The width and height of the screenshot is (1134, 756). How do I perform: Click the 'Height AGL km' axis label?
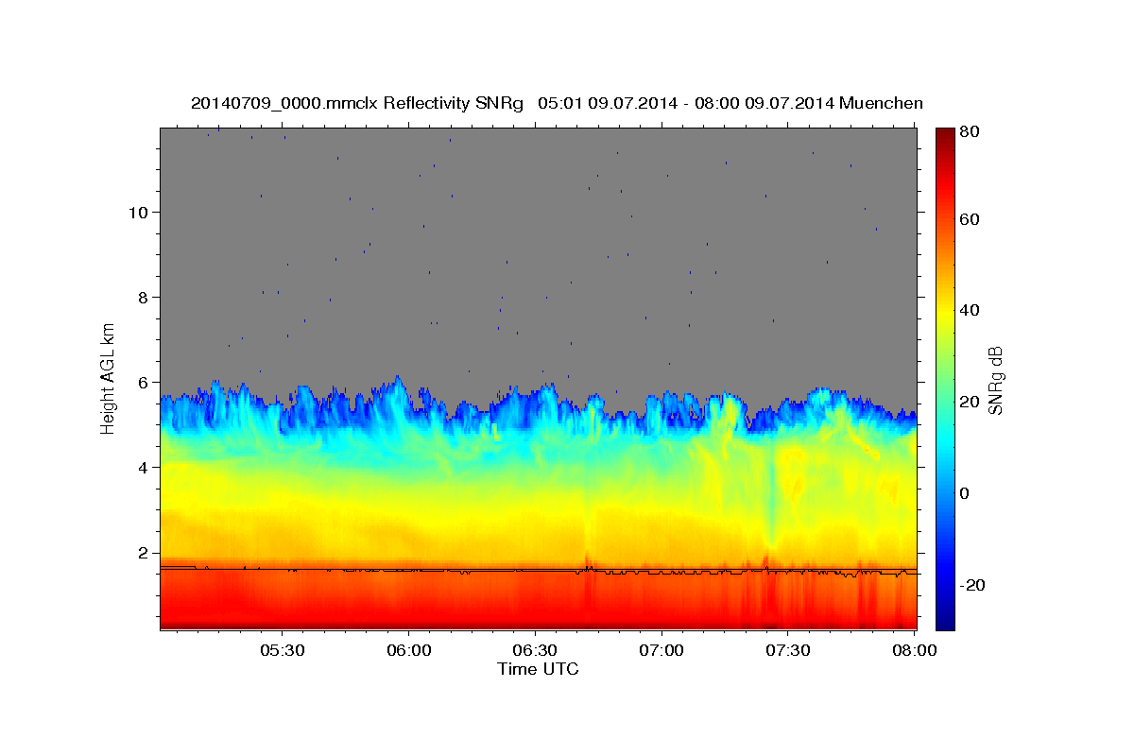coord(109,377)
